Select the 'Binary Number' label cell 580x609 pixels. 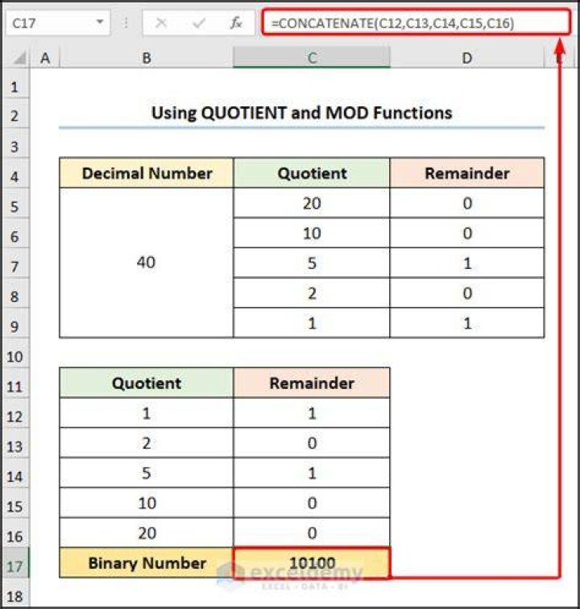[147, 563]
